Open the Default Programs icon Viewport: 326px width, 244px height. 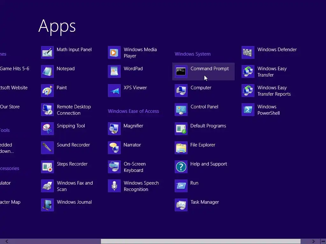(181, 129)
